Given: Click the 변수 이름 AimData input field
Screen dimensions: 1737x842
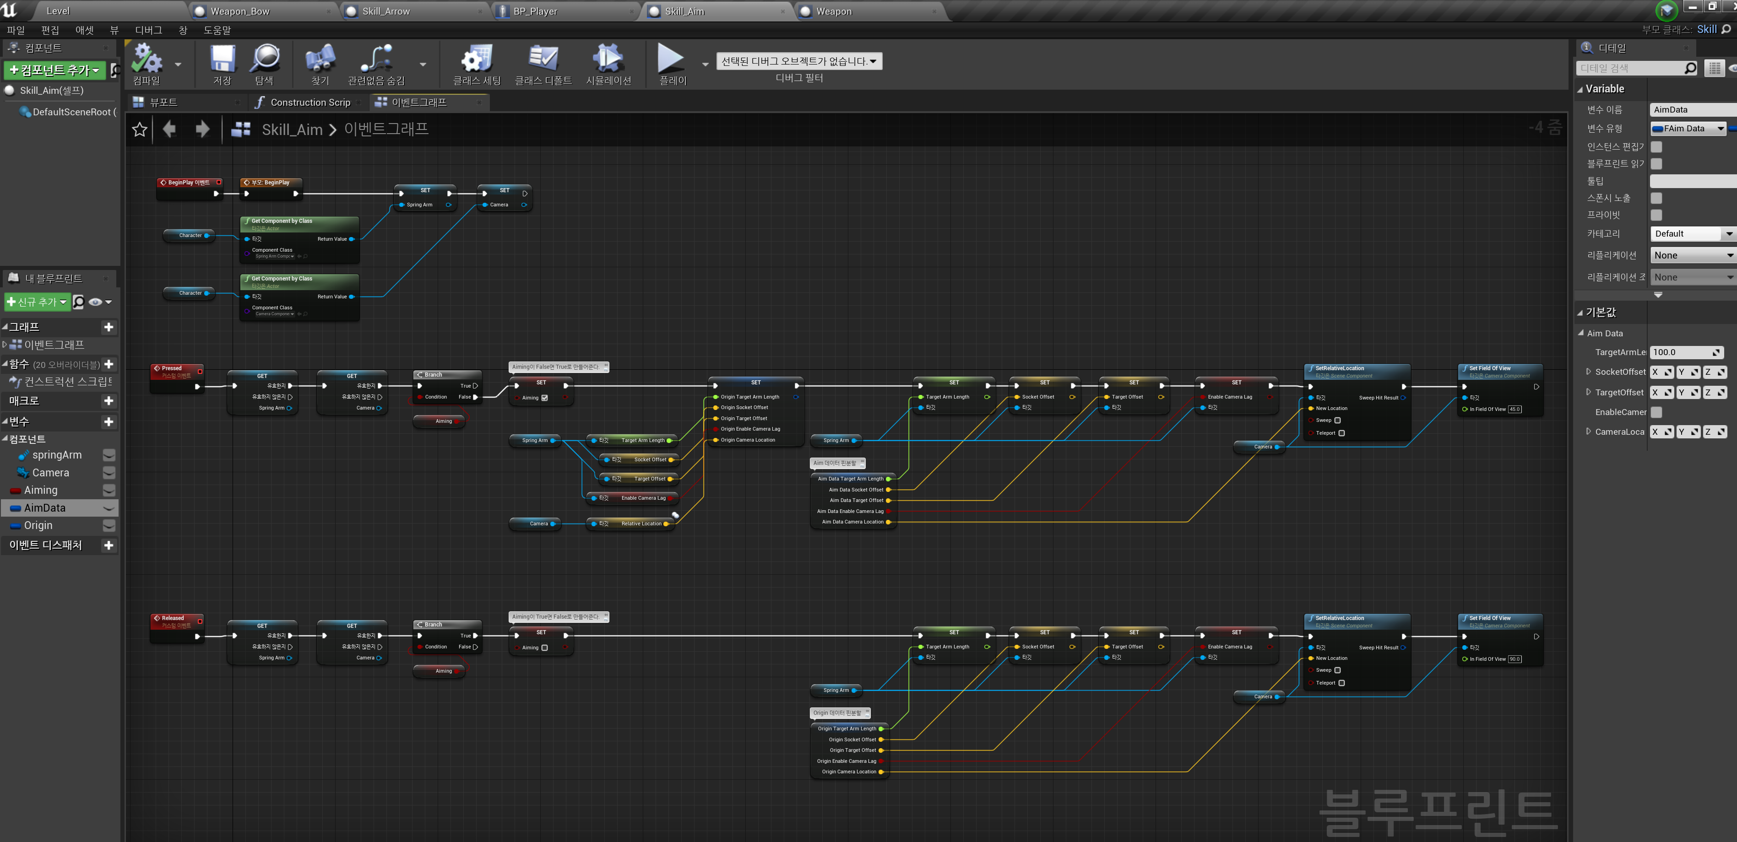Looking at the screenshot, I should 1693,109.
